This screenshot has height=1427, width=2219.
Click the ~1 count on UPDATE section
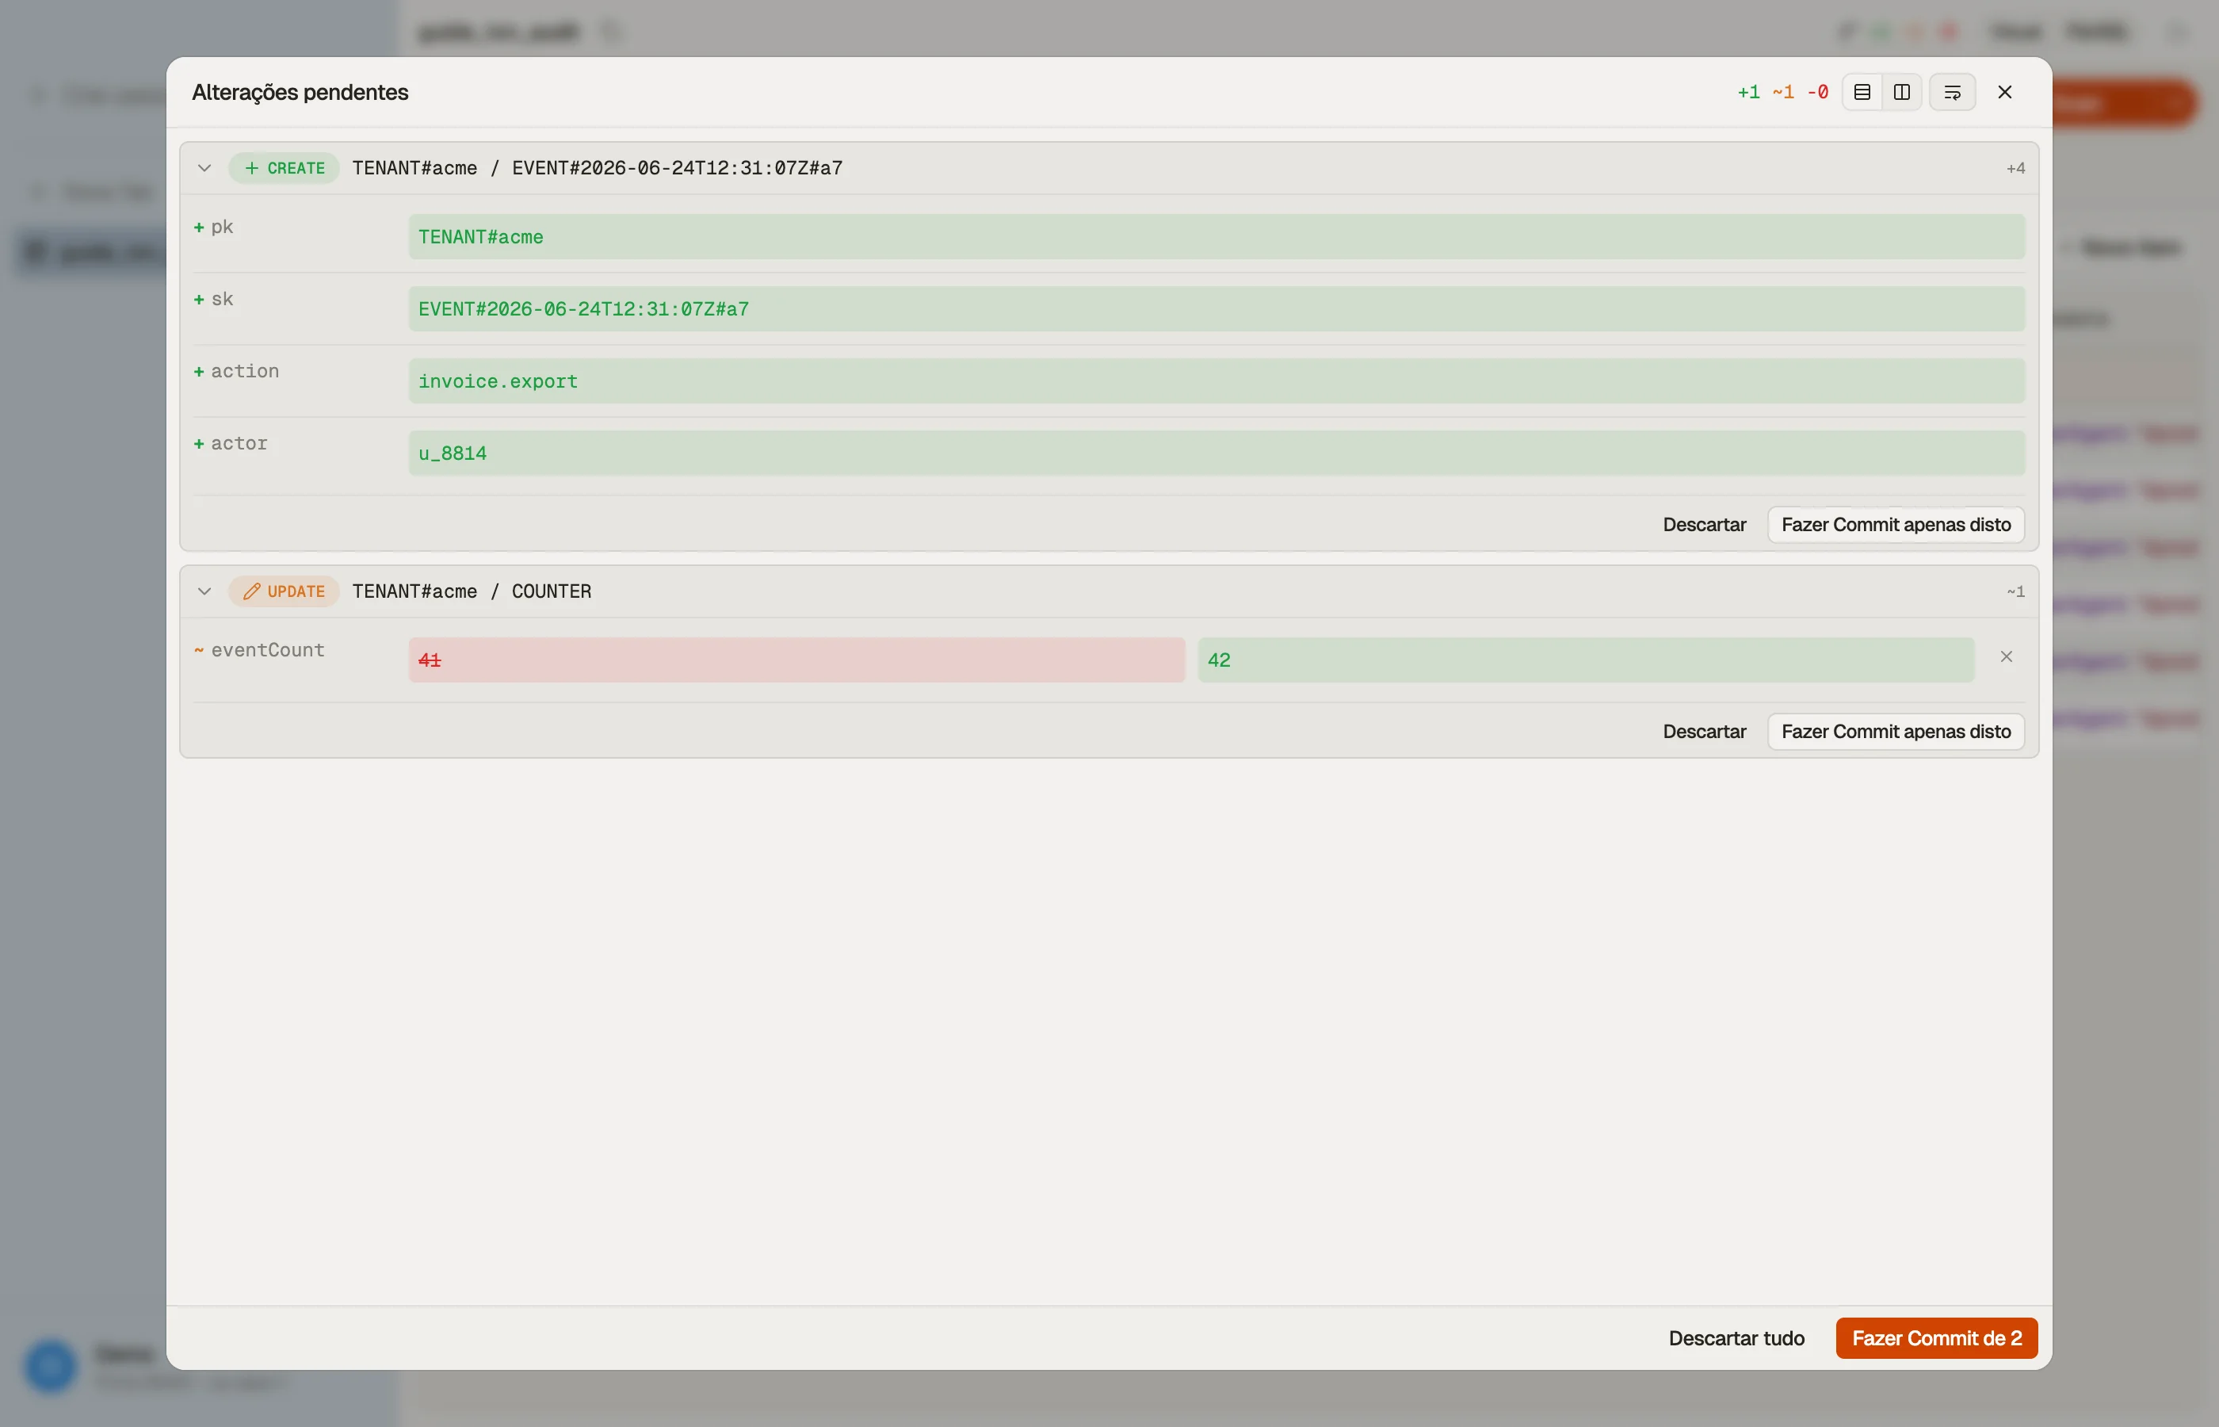(2015, 591)
